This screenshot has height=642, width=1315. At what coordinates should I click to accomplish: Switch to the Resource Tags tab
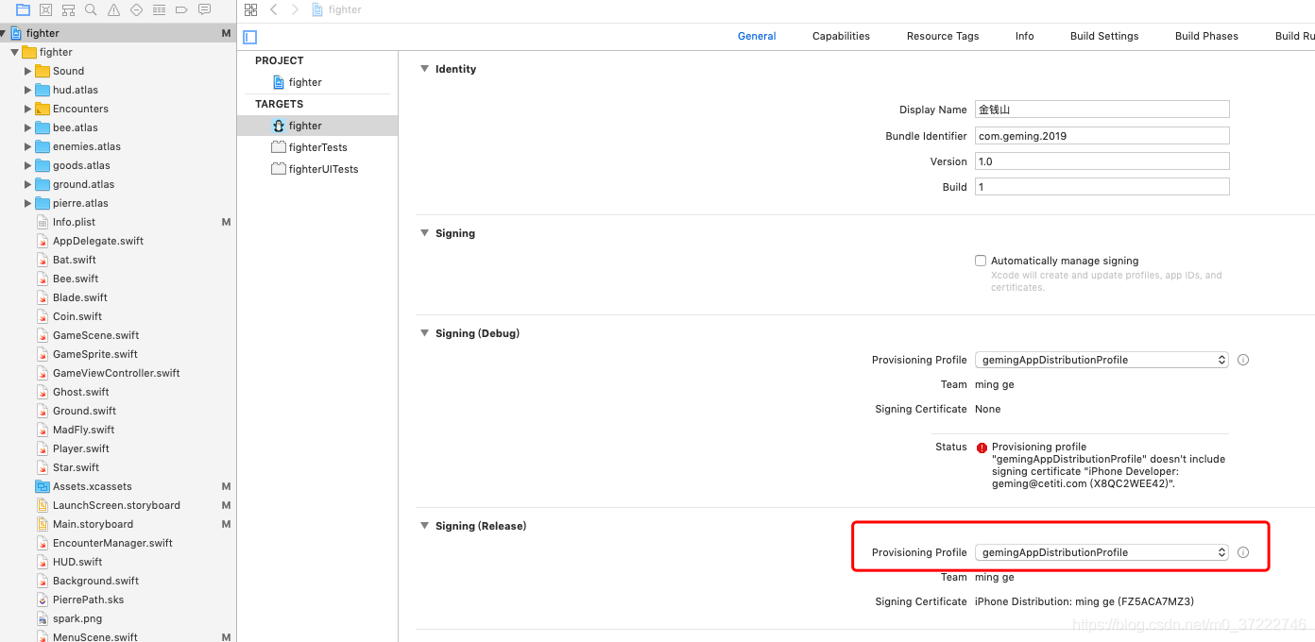[x=943, y=36]
